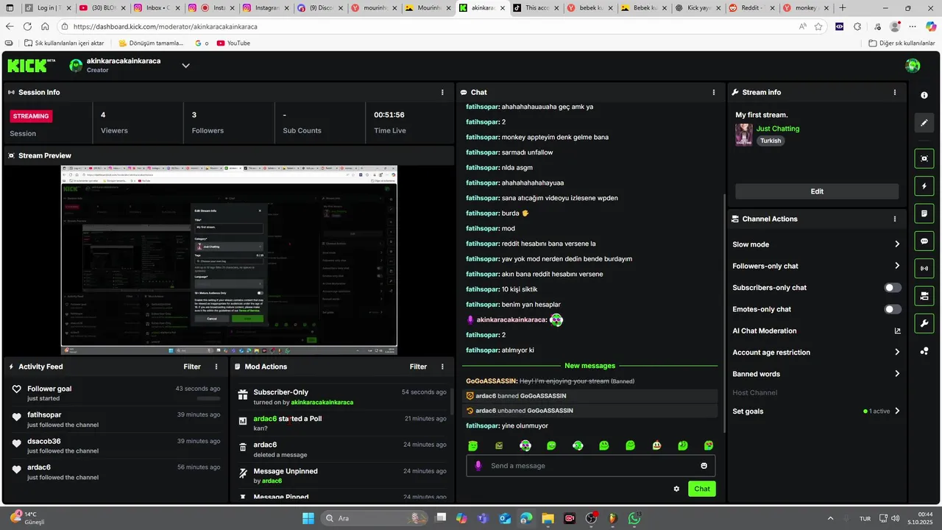Toggle Emotes-only chat switch
Image resolution: width=942 pixels, height=530 pixels.
click(892, 309)
